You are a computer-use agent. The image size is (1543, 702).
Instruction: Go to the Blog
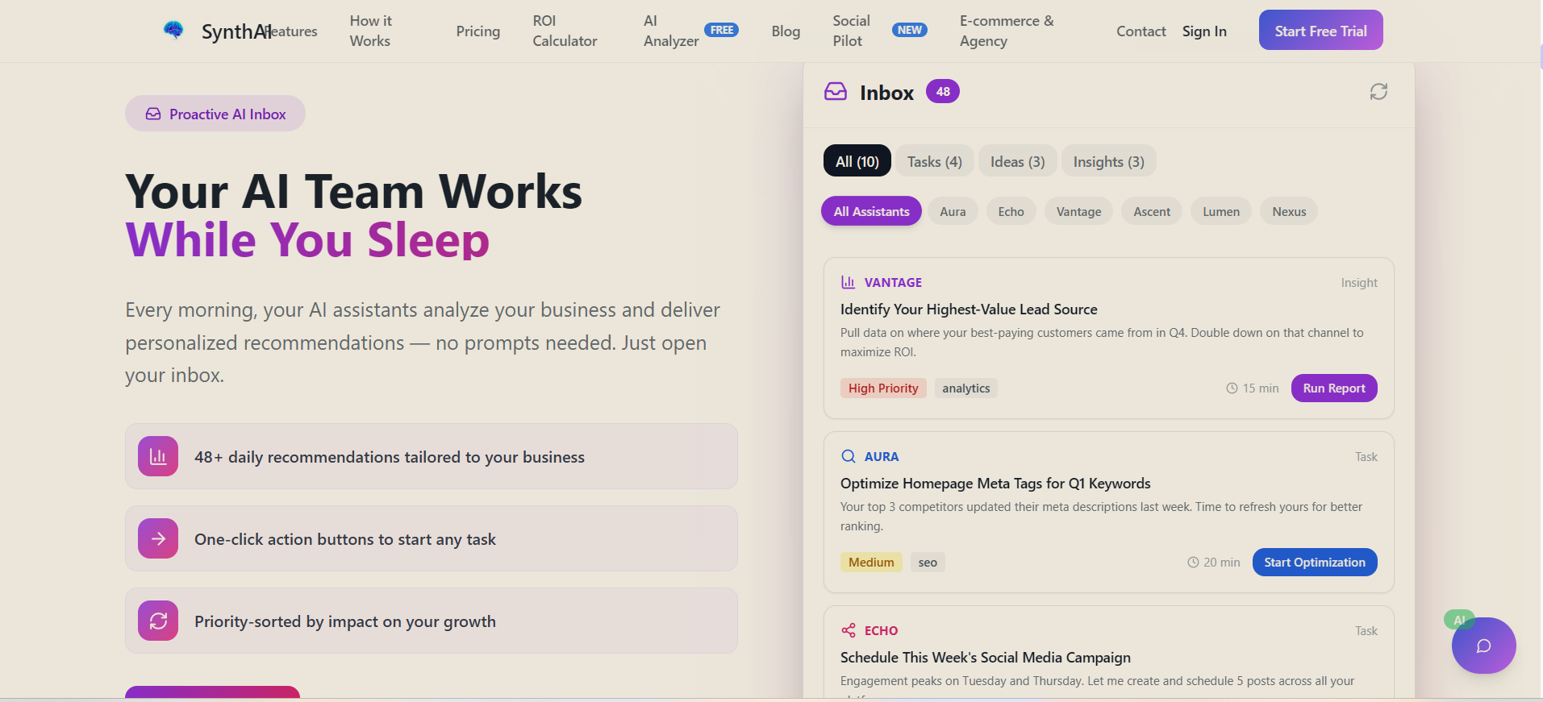coord(786,31)
